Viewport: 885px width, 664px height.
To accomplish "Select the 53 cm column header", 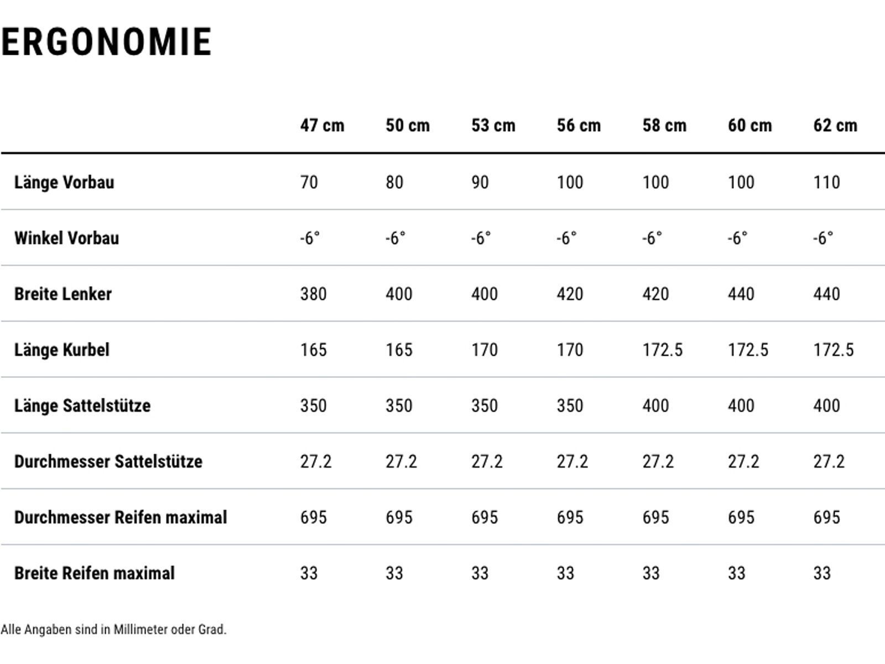I will (x=493, y=126).
